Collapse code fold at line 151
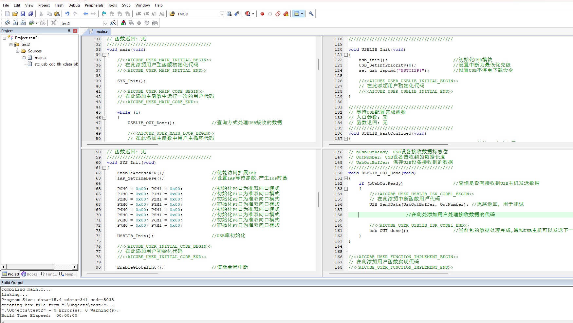This screenshot has width=573, height=323. 346,178
